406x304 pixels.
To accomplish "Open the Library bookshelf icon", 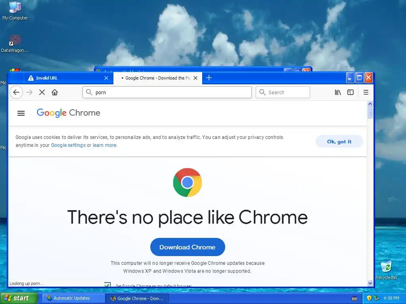I will (338, 92).
